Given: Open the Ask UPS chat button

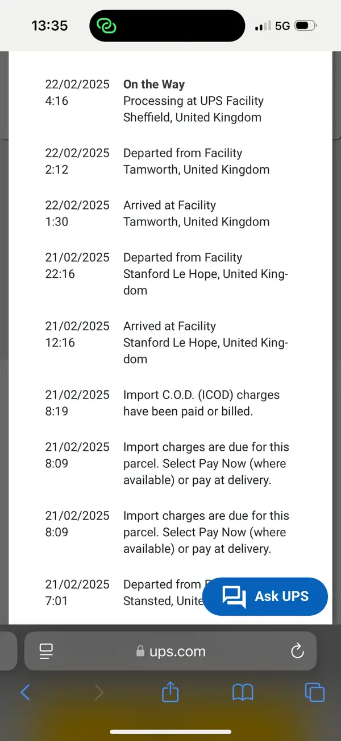Looking at the screenshot, I should [x=265, y=596].
